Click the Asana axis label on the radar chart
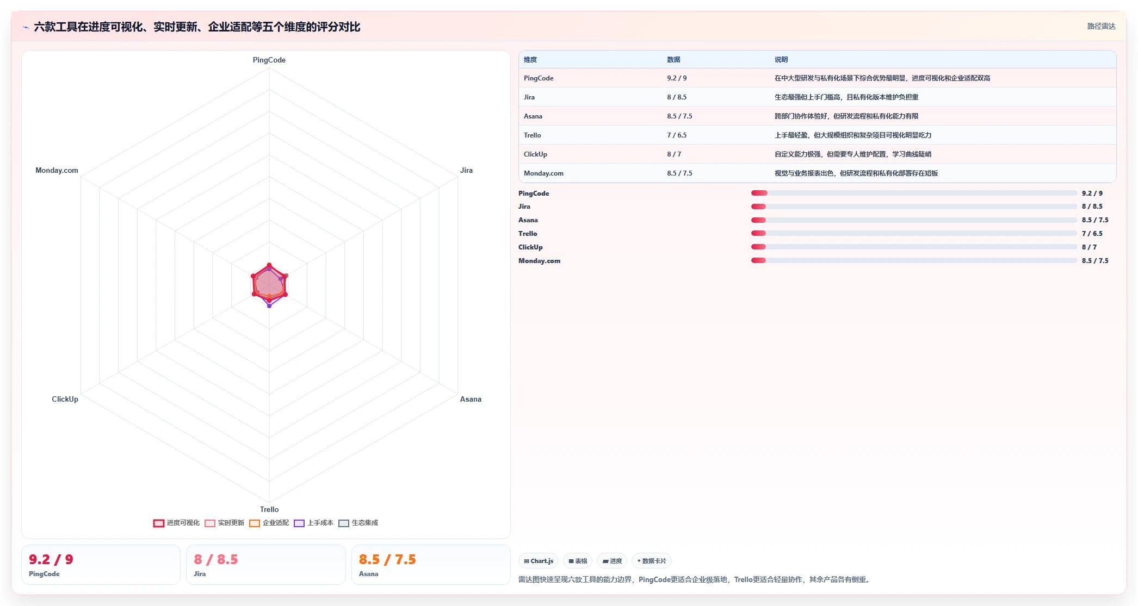Viewport: 1138px width, 606px height. point(471,399)
